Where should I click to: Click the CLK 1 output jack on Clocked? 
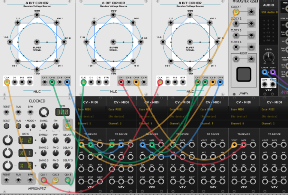pos(44,180)
